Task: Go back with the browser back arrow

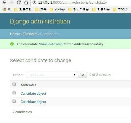Action: [x=4, y=2]
